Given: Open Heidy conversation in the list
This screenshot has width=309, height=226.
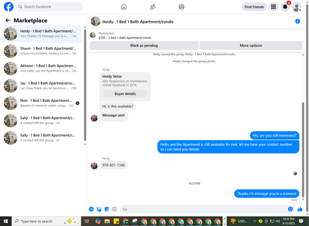Looking at the screenshot, I should [x=41, y=33].
